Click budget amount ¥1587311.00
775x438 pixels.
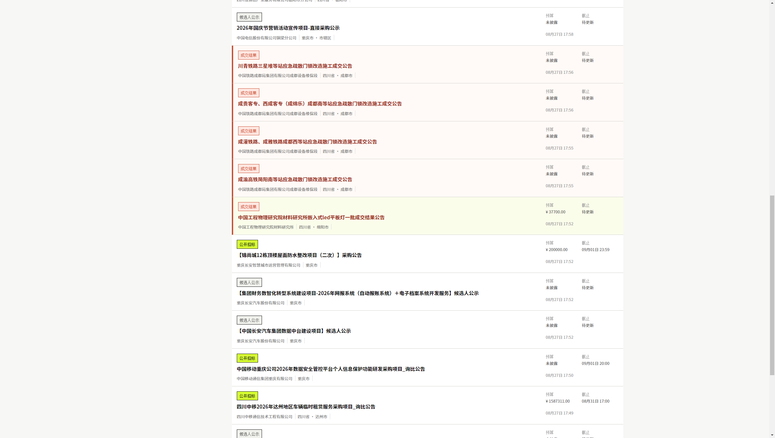(x=558, y=401)
